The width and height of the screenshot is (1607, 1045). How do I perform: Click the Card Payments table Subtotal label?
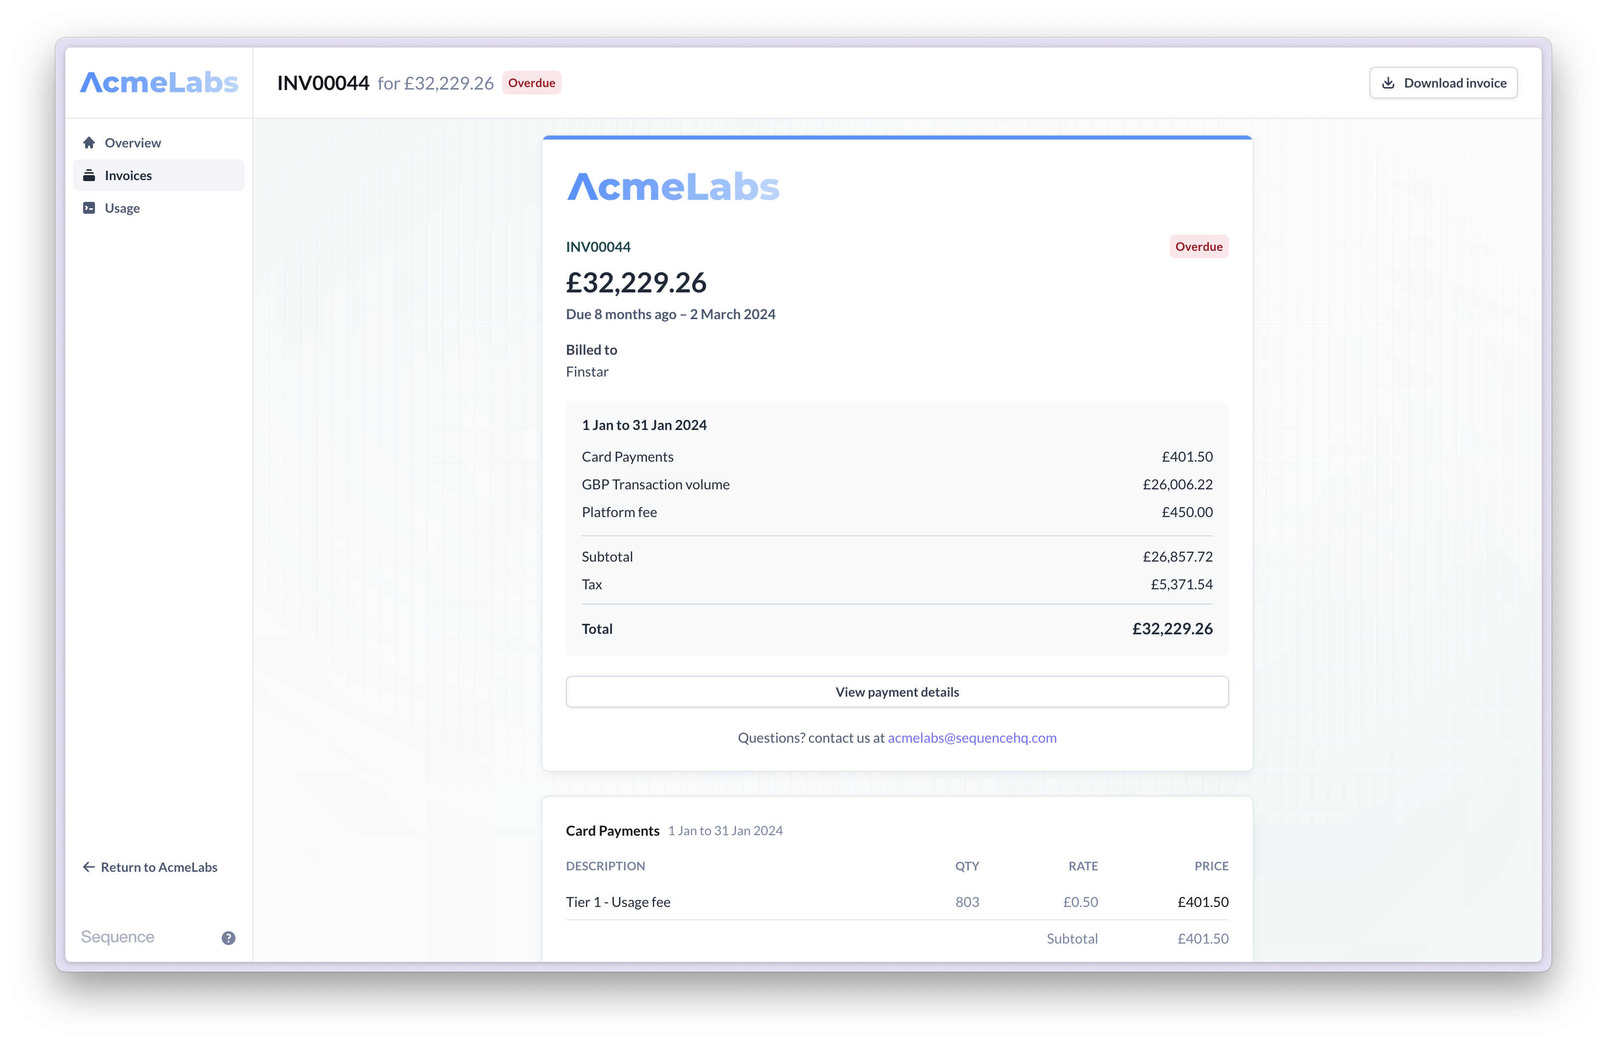1072,939
